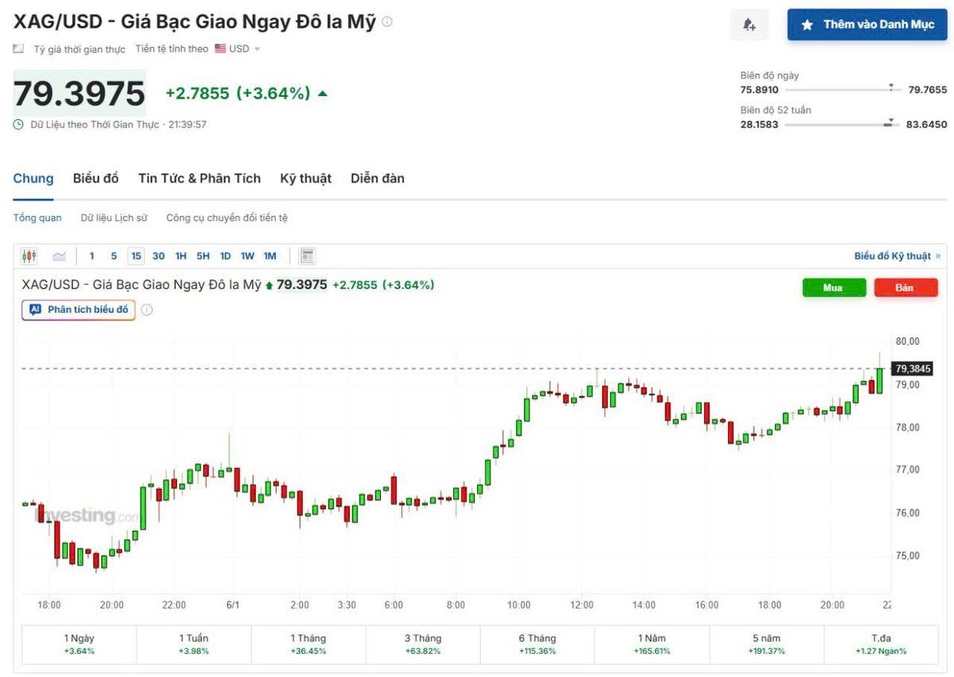Click the Phân tích biểu đồ AI button
The width and height of the screenshot is (954, 677).
(79, 310)
